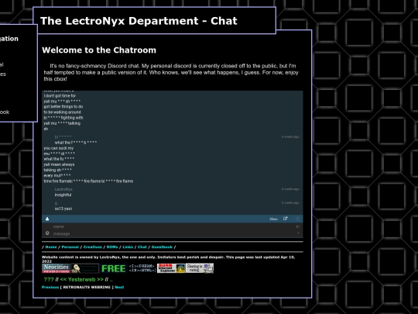Click the user profile icon in the Cbox bar

pyautogui.click(x=47, y=219)
